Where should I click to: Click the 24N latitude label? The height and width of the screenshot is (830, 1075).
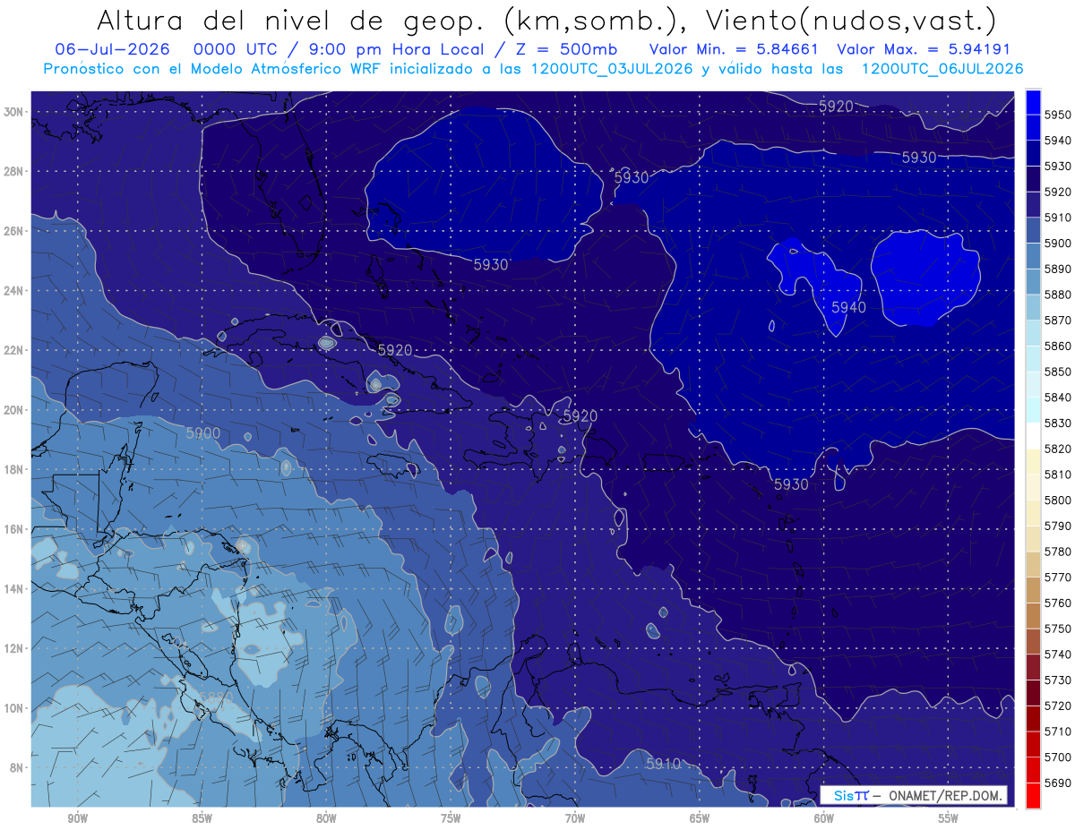coord(15,290)
